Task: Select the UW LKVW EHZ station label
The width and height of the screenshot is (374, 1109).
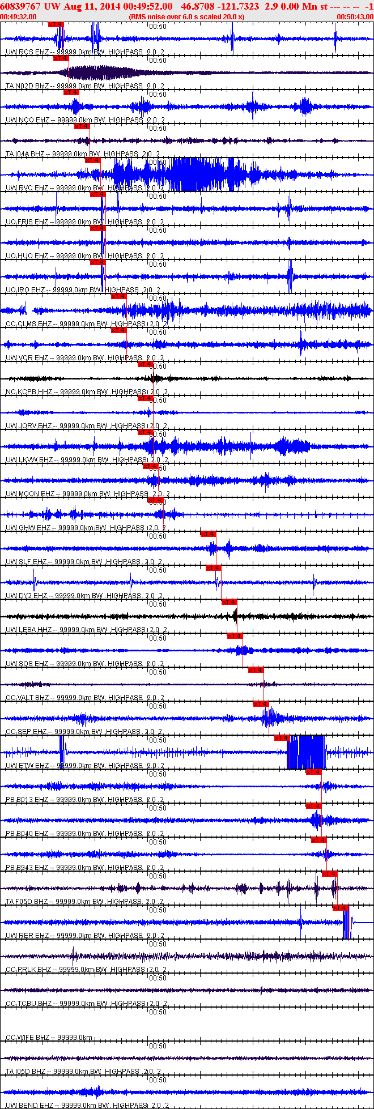Action: click(30, 460)
